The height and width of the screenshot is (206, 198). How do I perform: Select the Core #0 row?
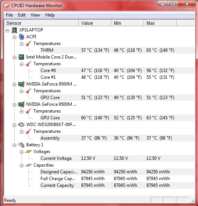(117, 71)
